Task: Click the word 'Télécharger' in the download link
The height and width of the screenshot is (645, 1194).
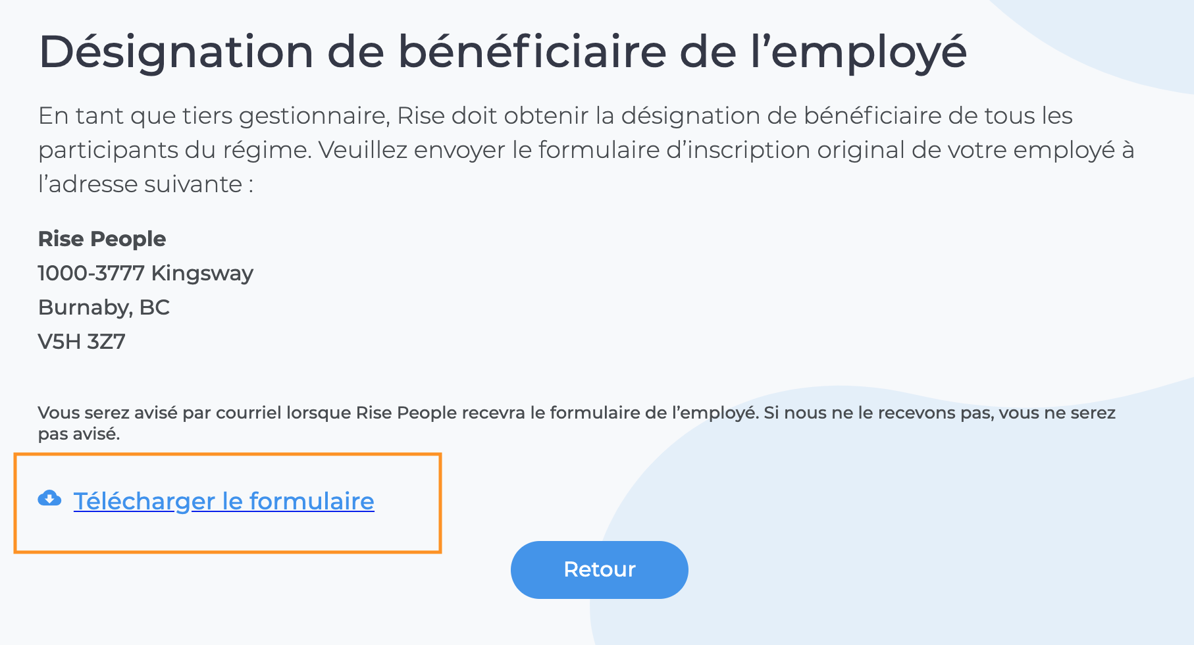Action: [144, 502]
